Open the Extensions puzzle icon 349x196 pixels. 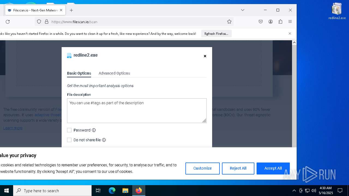pos(280,22)
